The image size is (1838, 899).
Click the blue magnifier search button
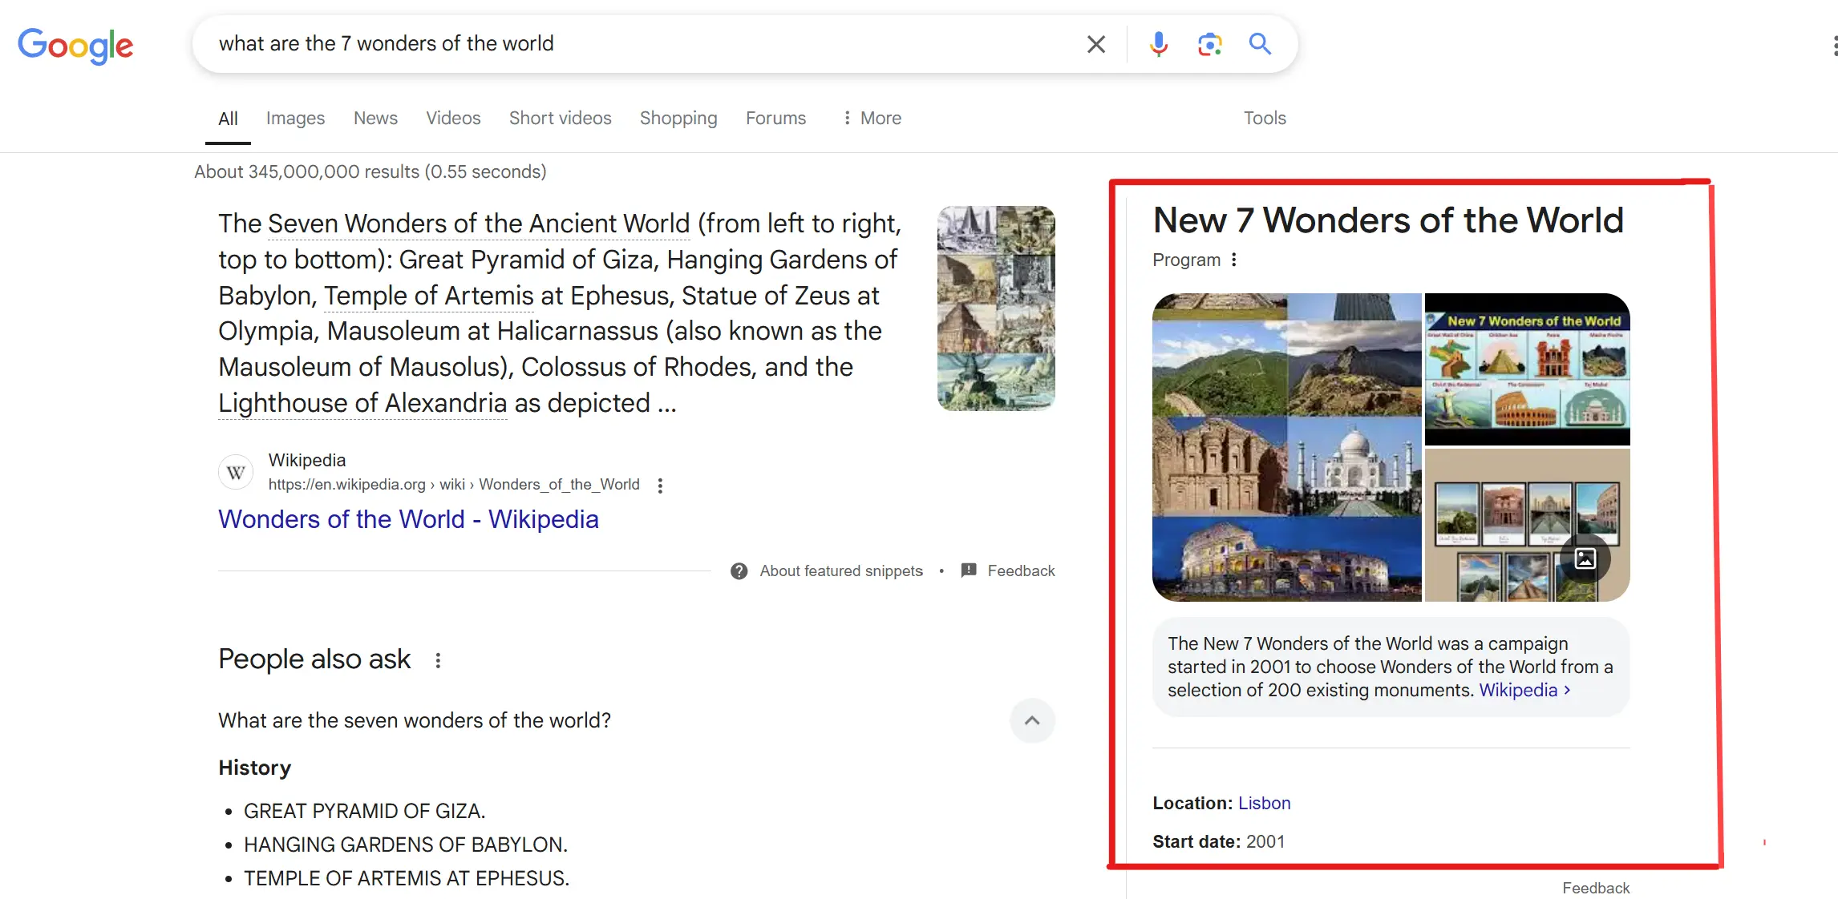tap(1260, 44)
